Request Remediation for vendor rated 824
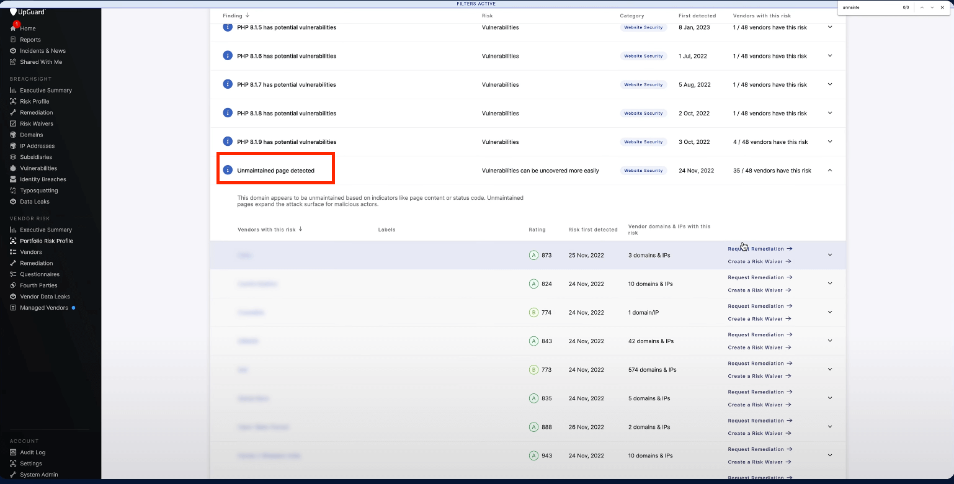This screenshot has height=484, width=954. [760, 277]
